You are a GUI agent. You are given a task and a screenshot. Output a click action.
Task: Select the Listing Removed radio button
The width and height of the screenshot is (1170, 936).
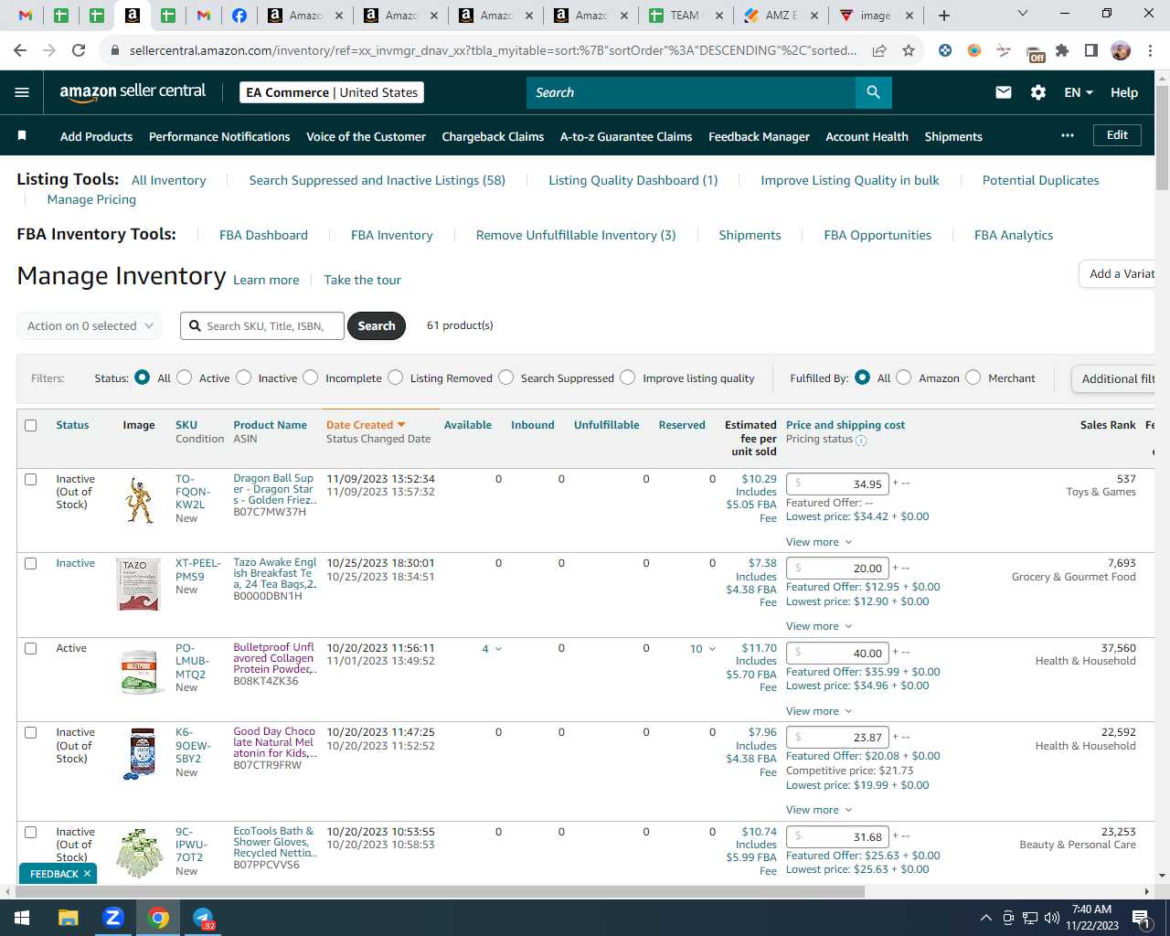click(395, 378)
